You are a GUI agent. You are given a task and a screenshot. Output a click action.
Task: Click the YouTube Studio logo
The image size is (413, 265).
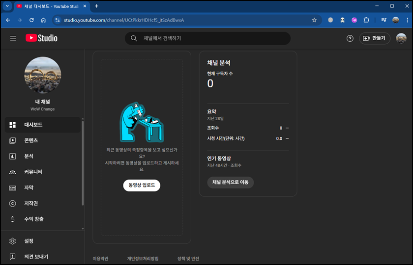[41, 38]
